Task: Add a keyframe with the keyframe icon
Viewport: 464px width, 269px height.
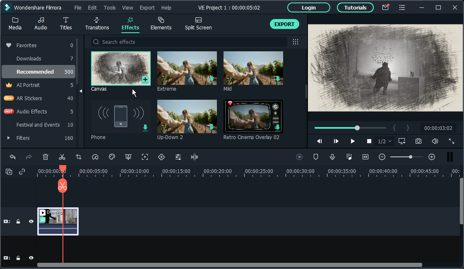Action: coord(161,157)
